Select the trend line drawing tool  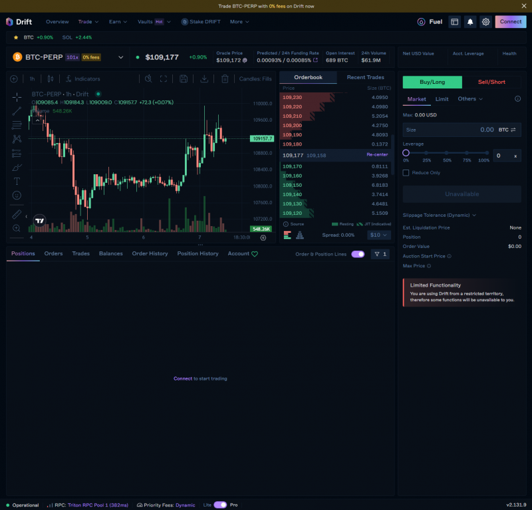17,111
